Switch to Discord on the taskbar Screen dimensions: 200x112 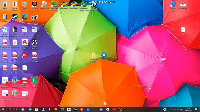pos(101,109)
